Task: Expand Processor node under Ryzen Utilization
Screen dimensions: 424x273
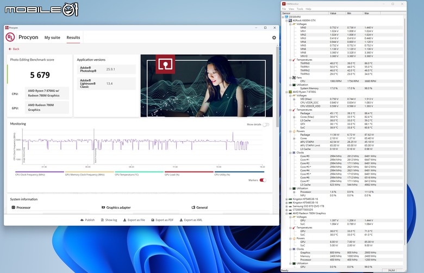Action: coord(294,192)
